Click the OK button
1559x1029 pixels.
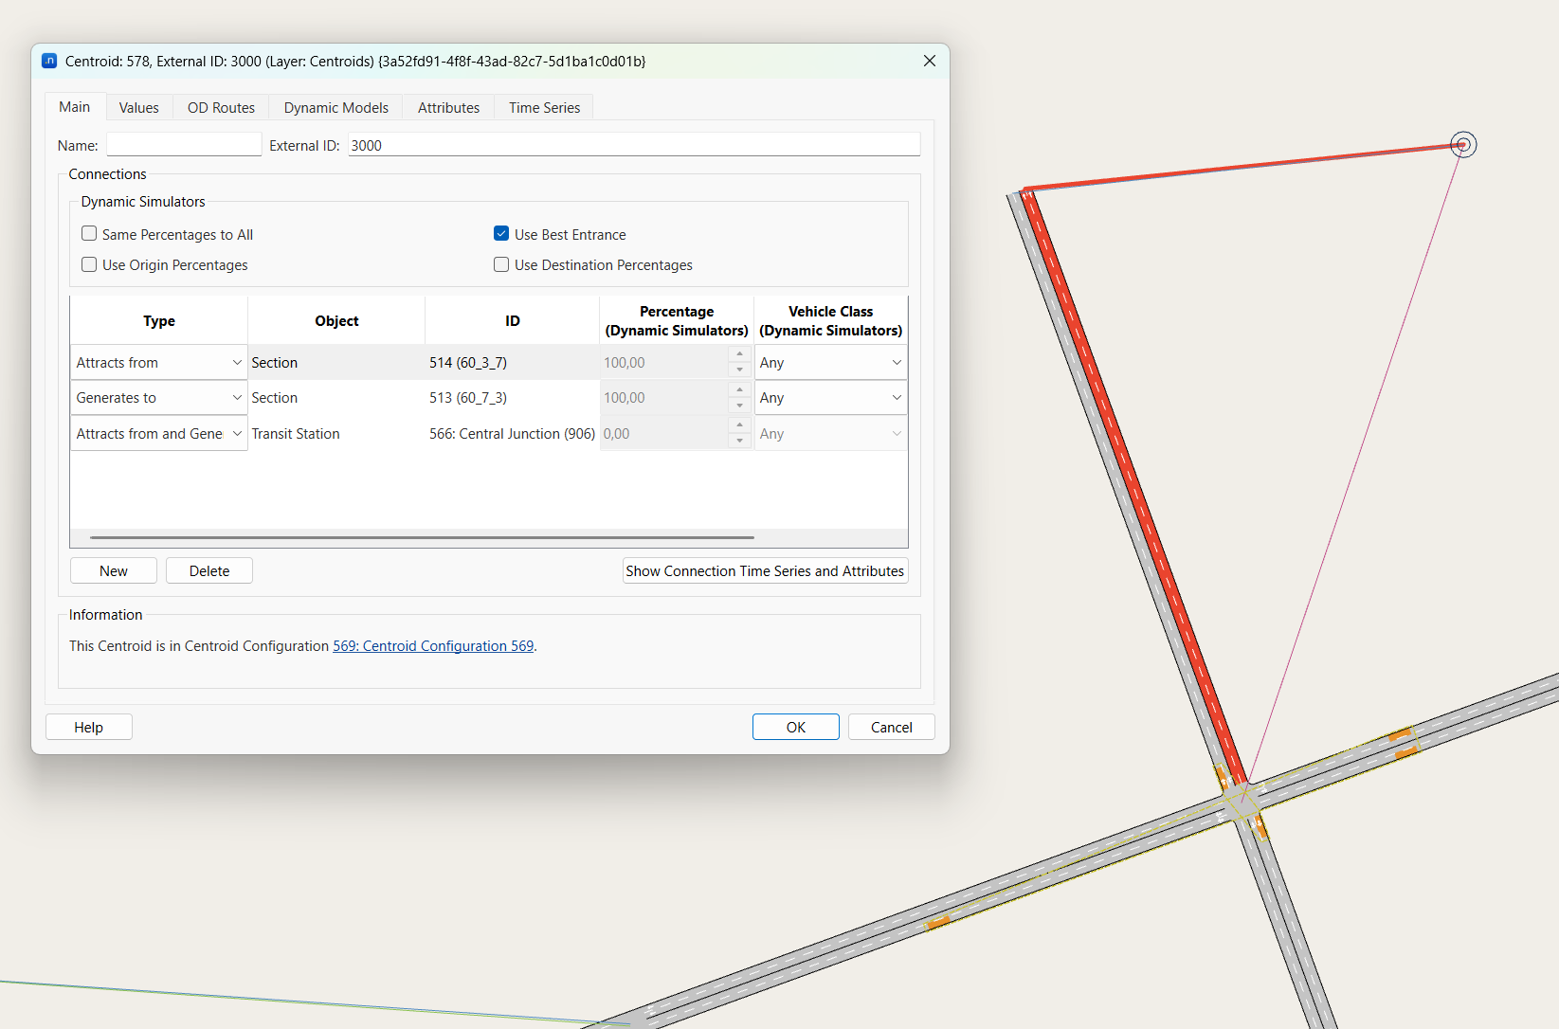pos(796,727)
